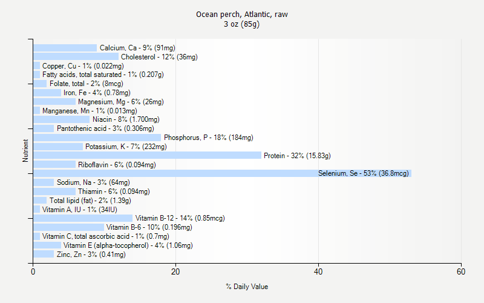Click the Calcium, Ca 9% label
Viewport: 484px width, 303px height.
click(x=137, y=48)
